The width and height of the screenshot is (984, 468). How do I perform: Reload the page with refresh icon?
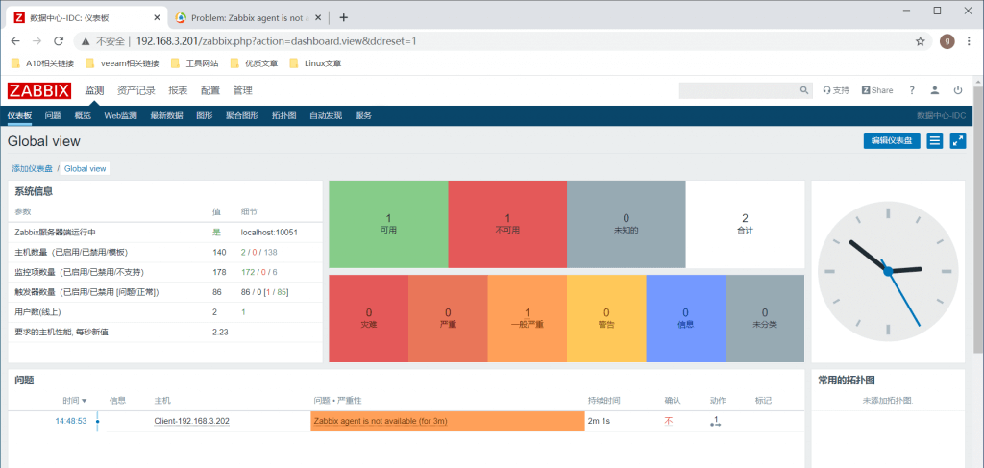(59, 41)
